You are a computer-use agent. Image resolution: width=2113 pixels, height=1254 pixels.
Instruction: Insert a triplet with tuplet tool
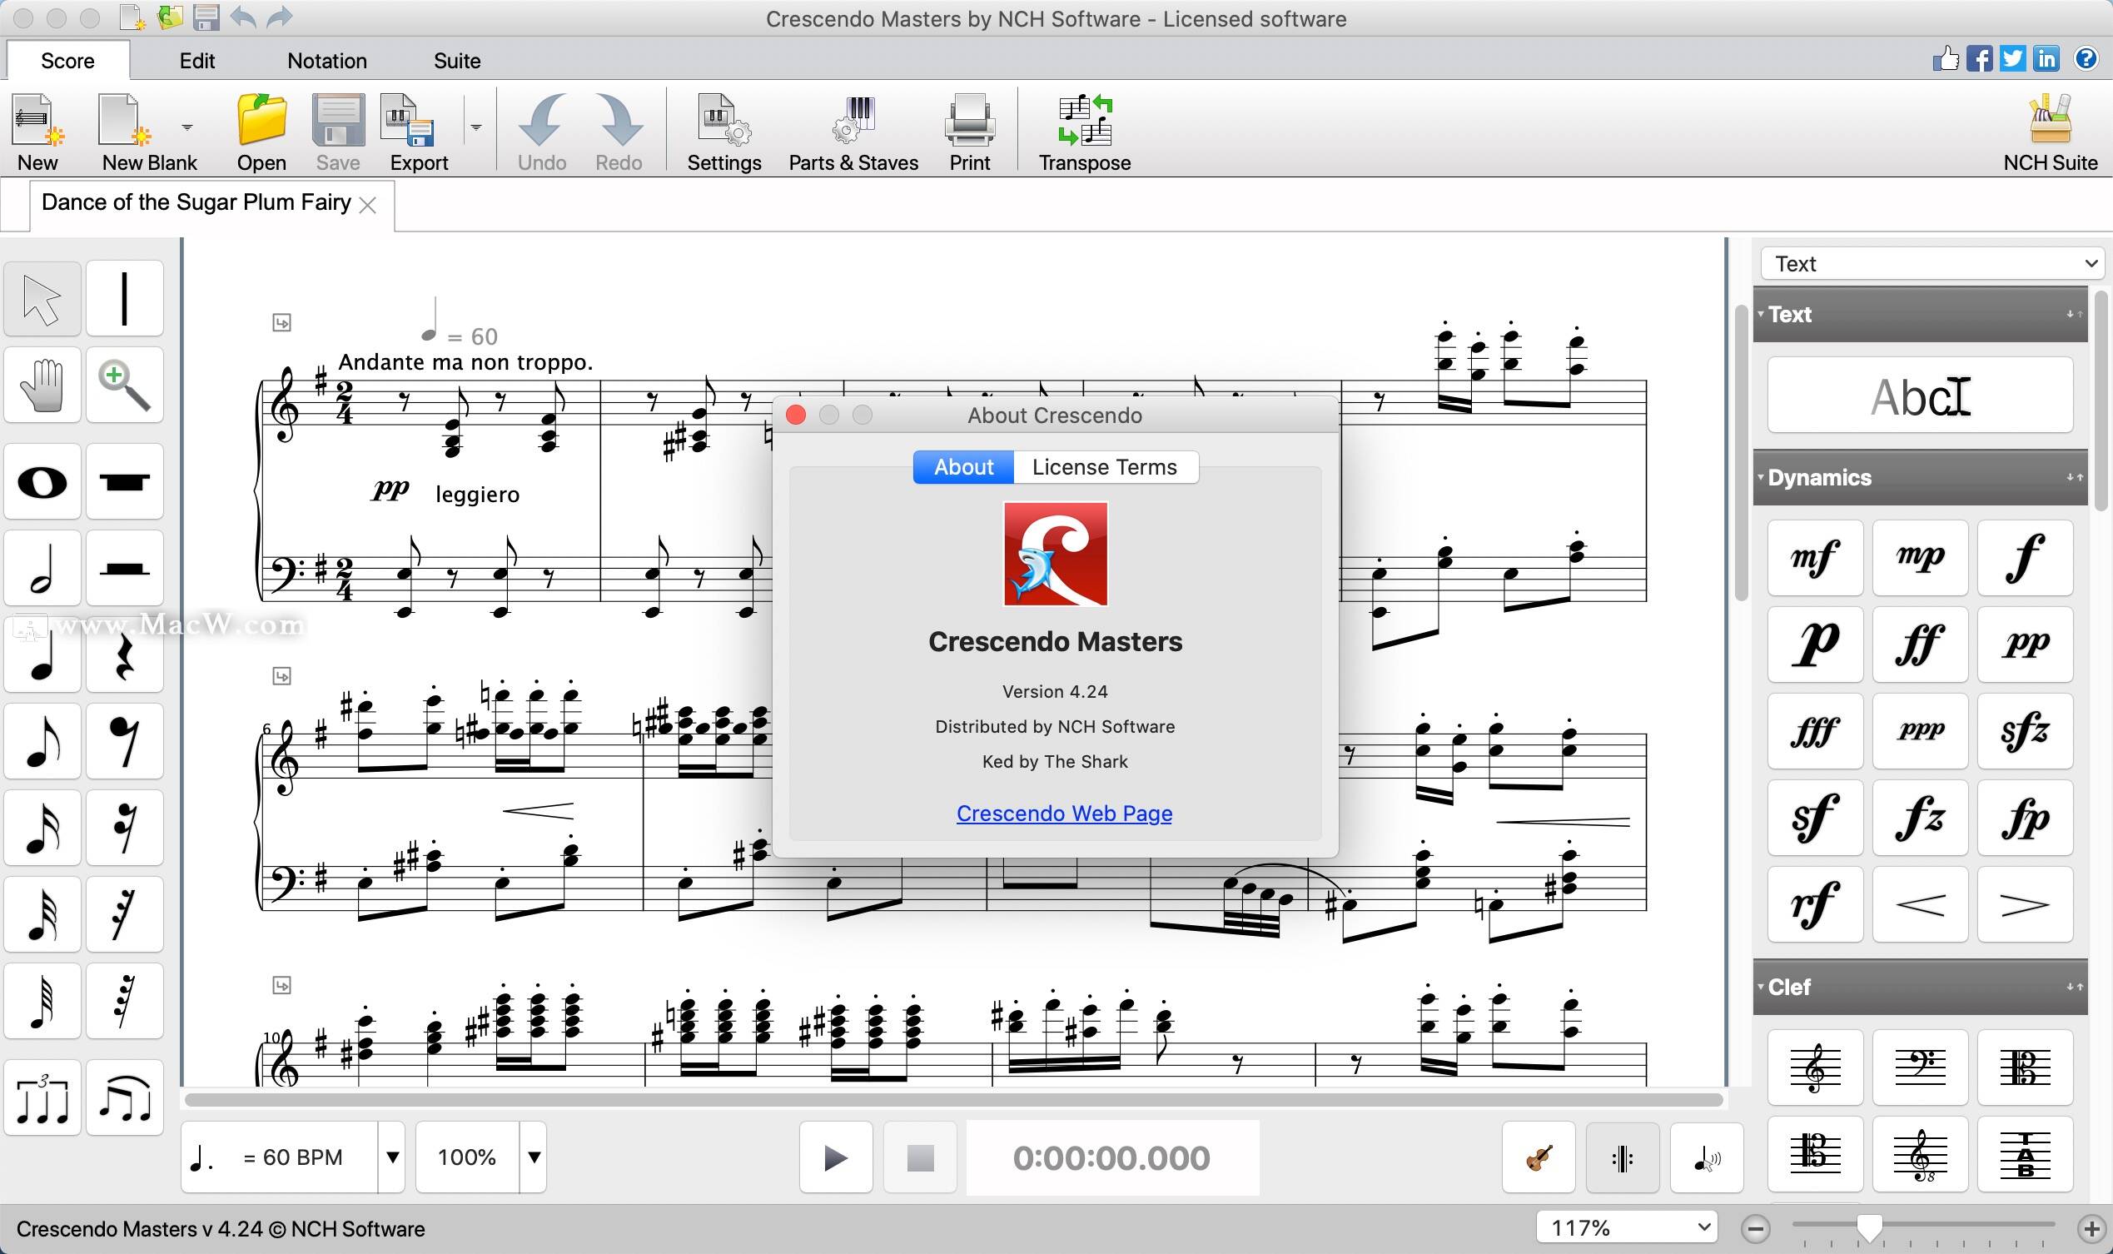tap(42, 1097)
